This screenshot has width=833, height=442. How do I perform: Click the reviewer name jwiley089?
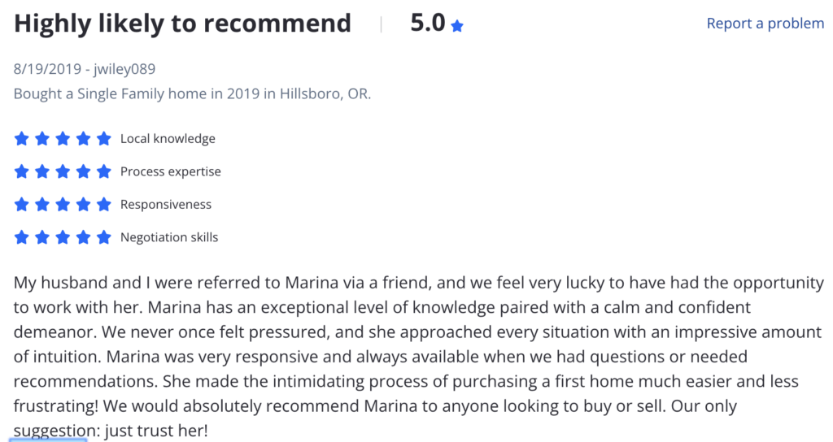(124, 69)
